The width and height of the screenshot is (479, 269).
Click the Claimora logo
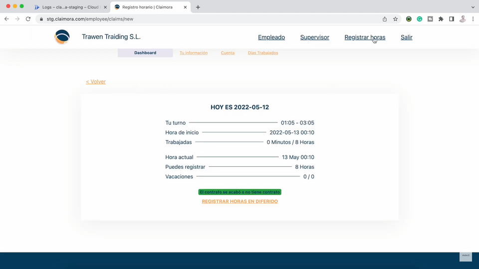click(62, 37)
